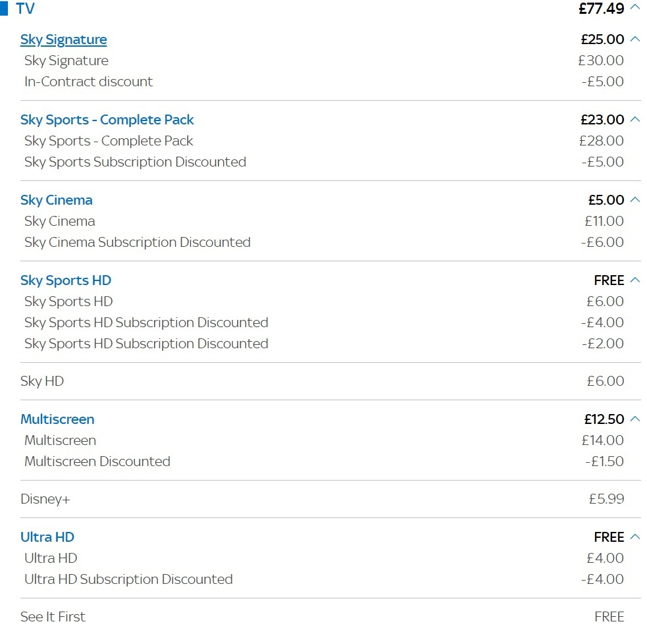Click the blue marker beside TV
647x630 pixels.
4,9
